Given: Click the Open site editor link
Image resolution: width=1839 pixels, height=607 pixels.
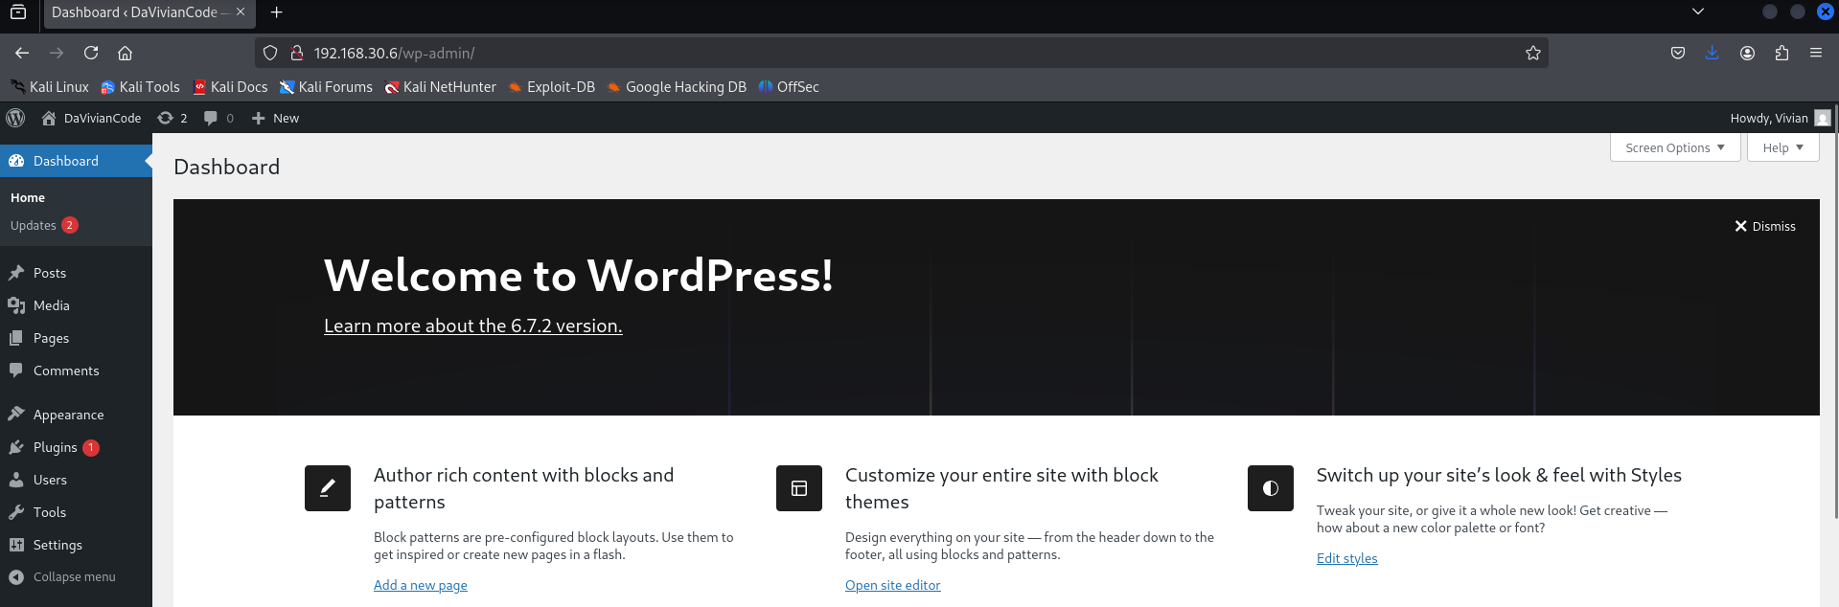Looking at the screenshot, I should (893, 585).
